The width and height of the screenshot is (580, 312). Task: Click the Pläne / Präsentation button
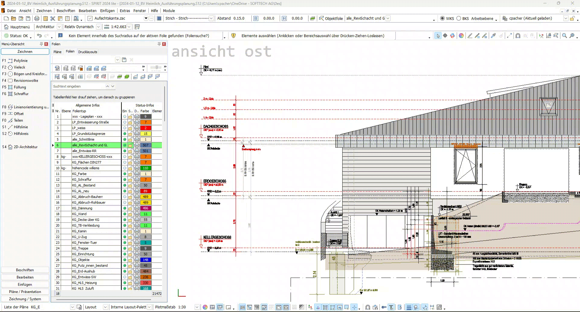coord(25,291)
